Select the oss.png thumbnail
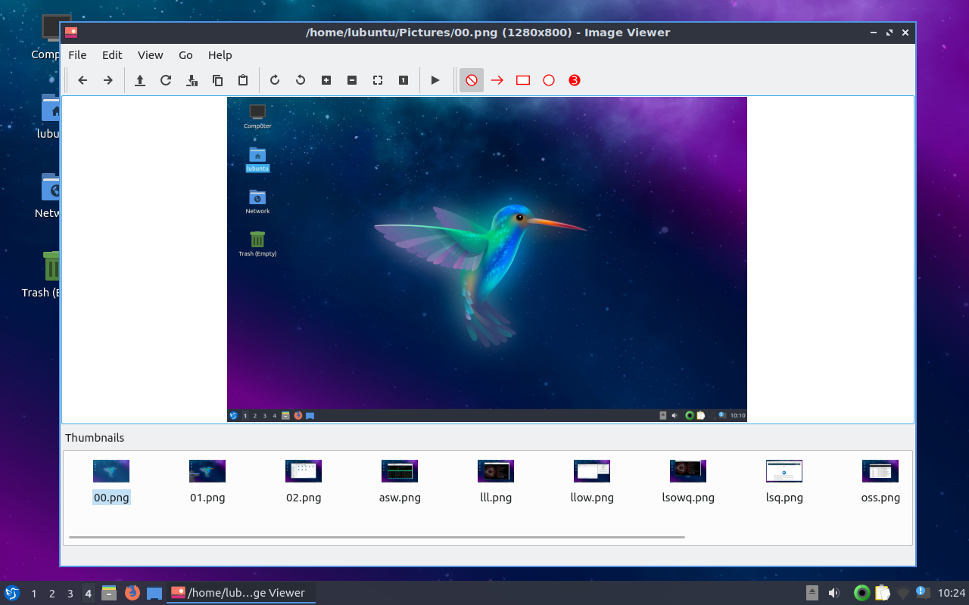 tap(880, 481)
